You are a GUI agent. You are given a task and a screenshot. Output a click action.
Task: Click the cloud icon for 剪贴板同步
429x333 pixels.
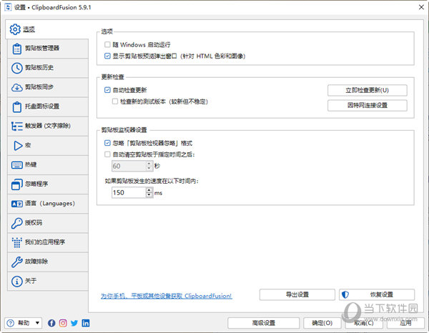tap(16, 87)
